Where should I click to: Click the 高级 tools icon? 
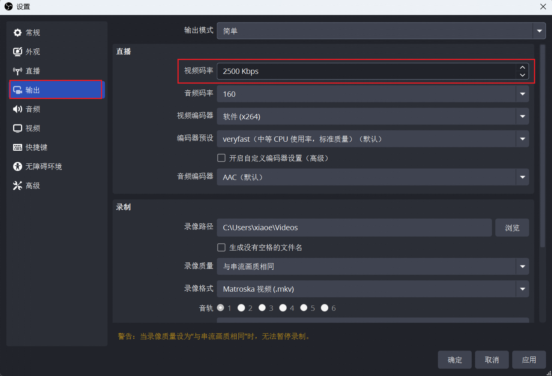(x=18, y=186)
